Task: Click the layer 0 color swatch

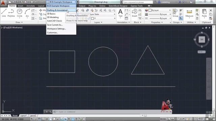Action: [x=92, y=18]
